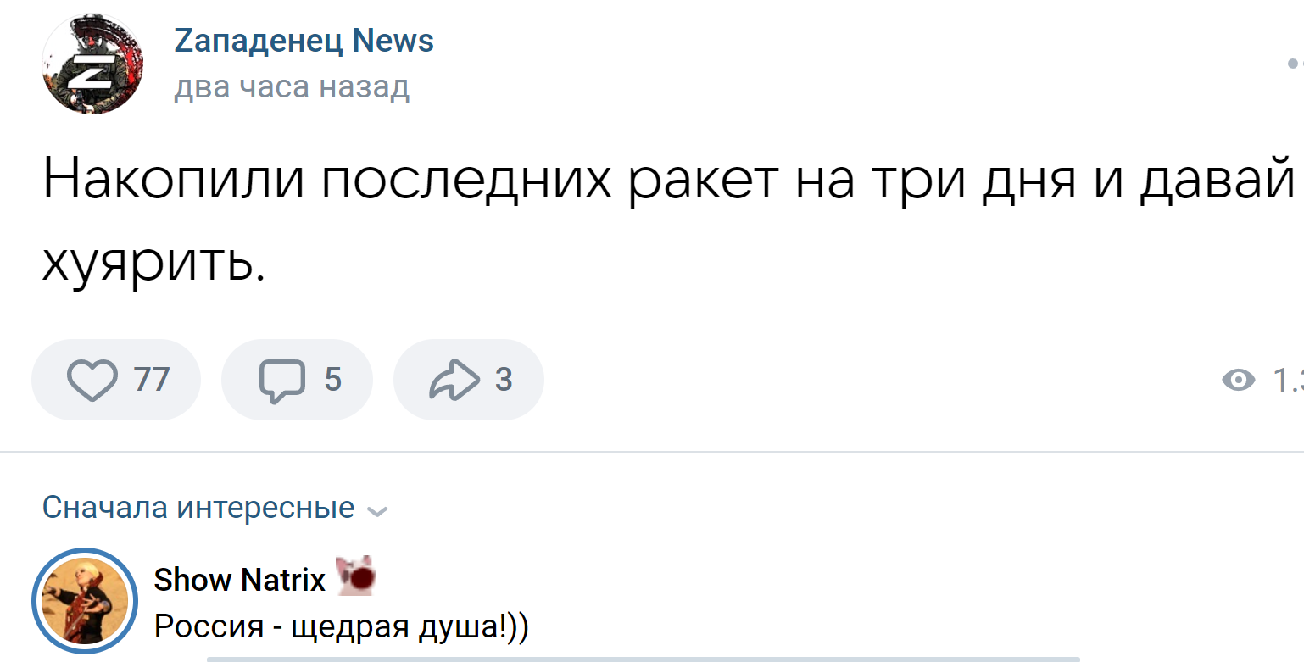The height and width of the screenshot is (662, 1304).
Task: Click the emoji status icon beside Show Natrix
Action: click(356, 576)
